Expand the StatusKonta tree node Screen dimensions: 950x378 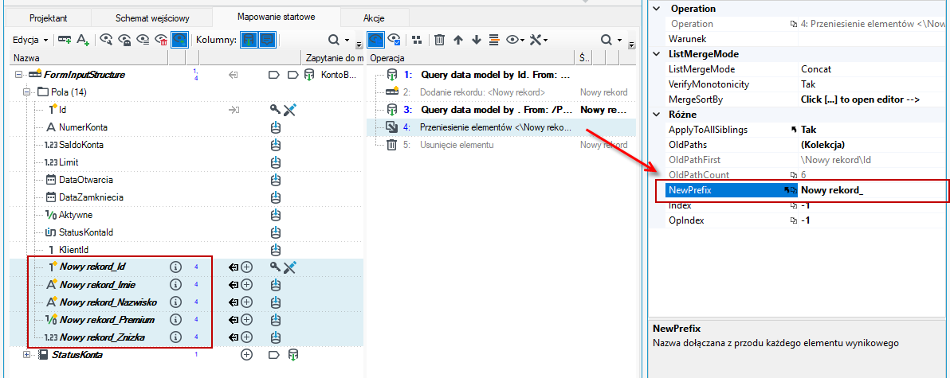[x=26, y=355]
